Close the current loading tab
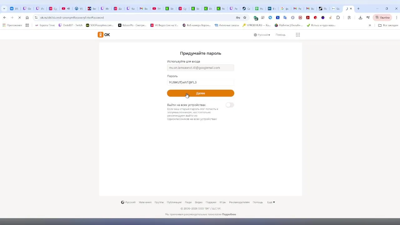This screenshot has height=225, width=400. click(x=351, y=8)
